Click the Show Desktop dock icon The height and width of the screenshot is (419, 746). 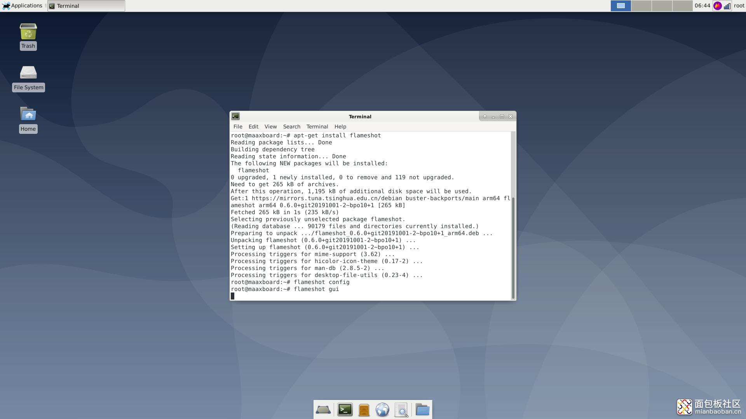pos(323,410)
